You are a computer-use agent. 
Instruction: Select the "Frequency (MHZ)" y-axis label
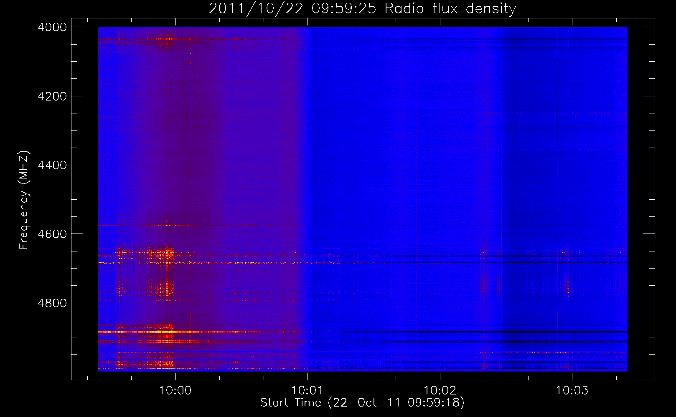pyautogui.click(x=24, y=200)
